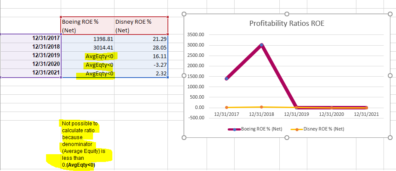Click the Disney value 21.29 cell
Viewport: 396px width, 171px height.
141,39
